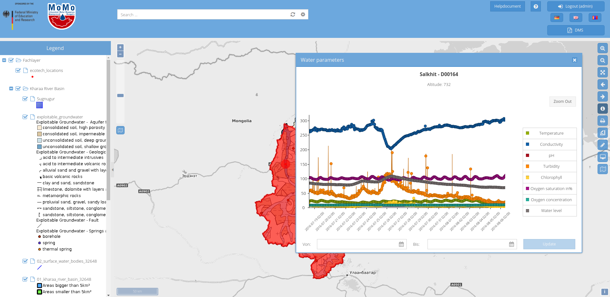Toggle the feature info tool

click(x=602, y=109)
